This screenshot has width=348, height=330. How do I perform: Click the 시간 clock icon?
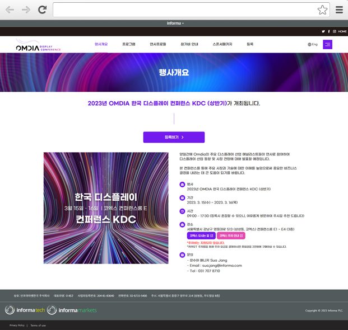pos(182,211)
